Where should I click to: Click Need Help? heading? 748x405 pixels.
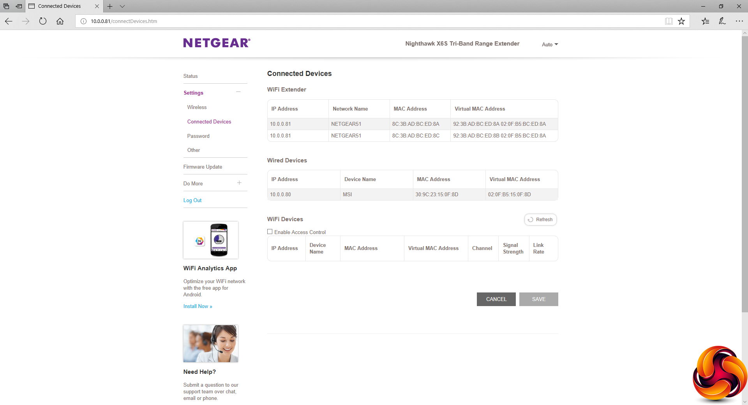[x=199, y=372]
